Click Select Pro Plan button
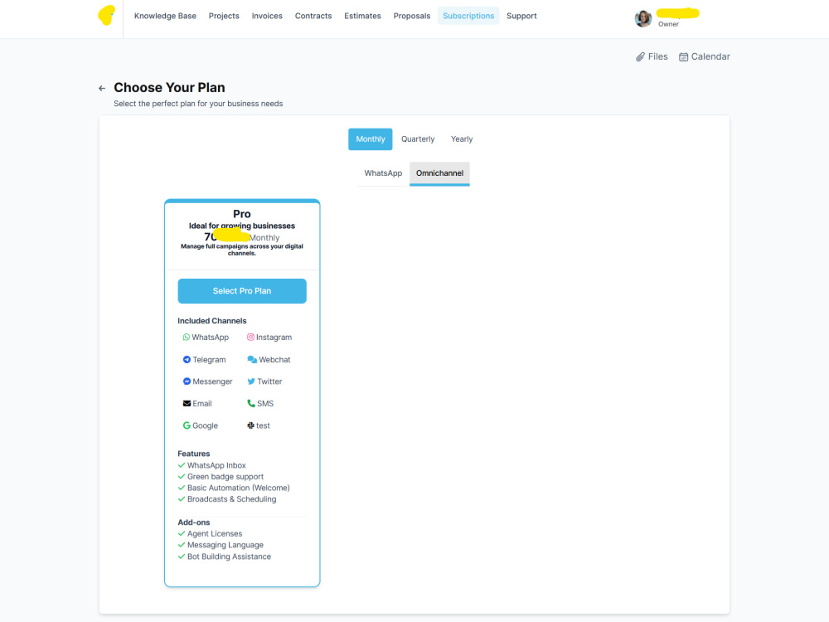This screenshot has height=622, width=829. tap(241, 291)
